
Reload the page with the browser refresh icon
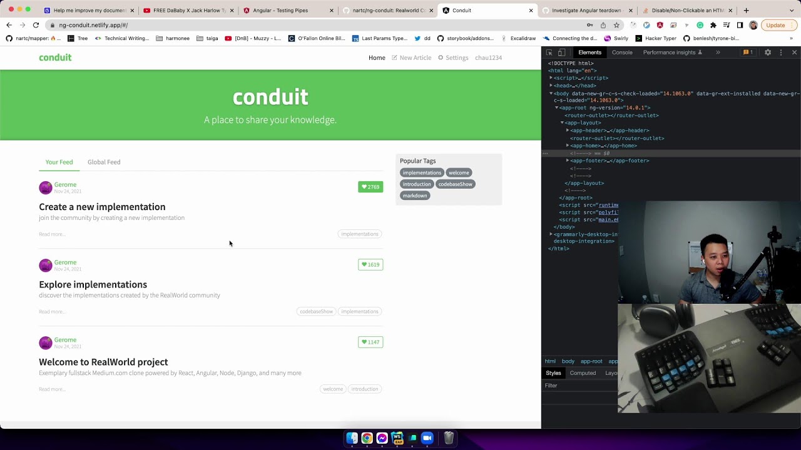point(36,25)
